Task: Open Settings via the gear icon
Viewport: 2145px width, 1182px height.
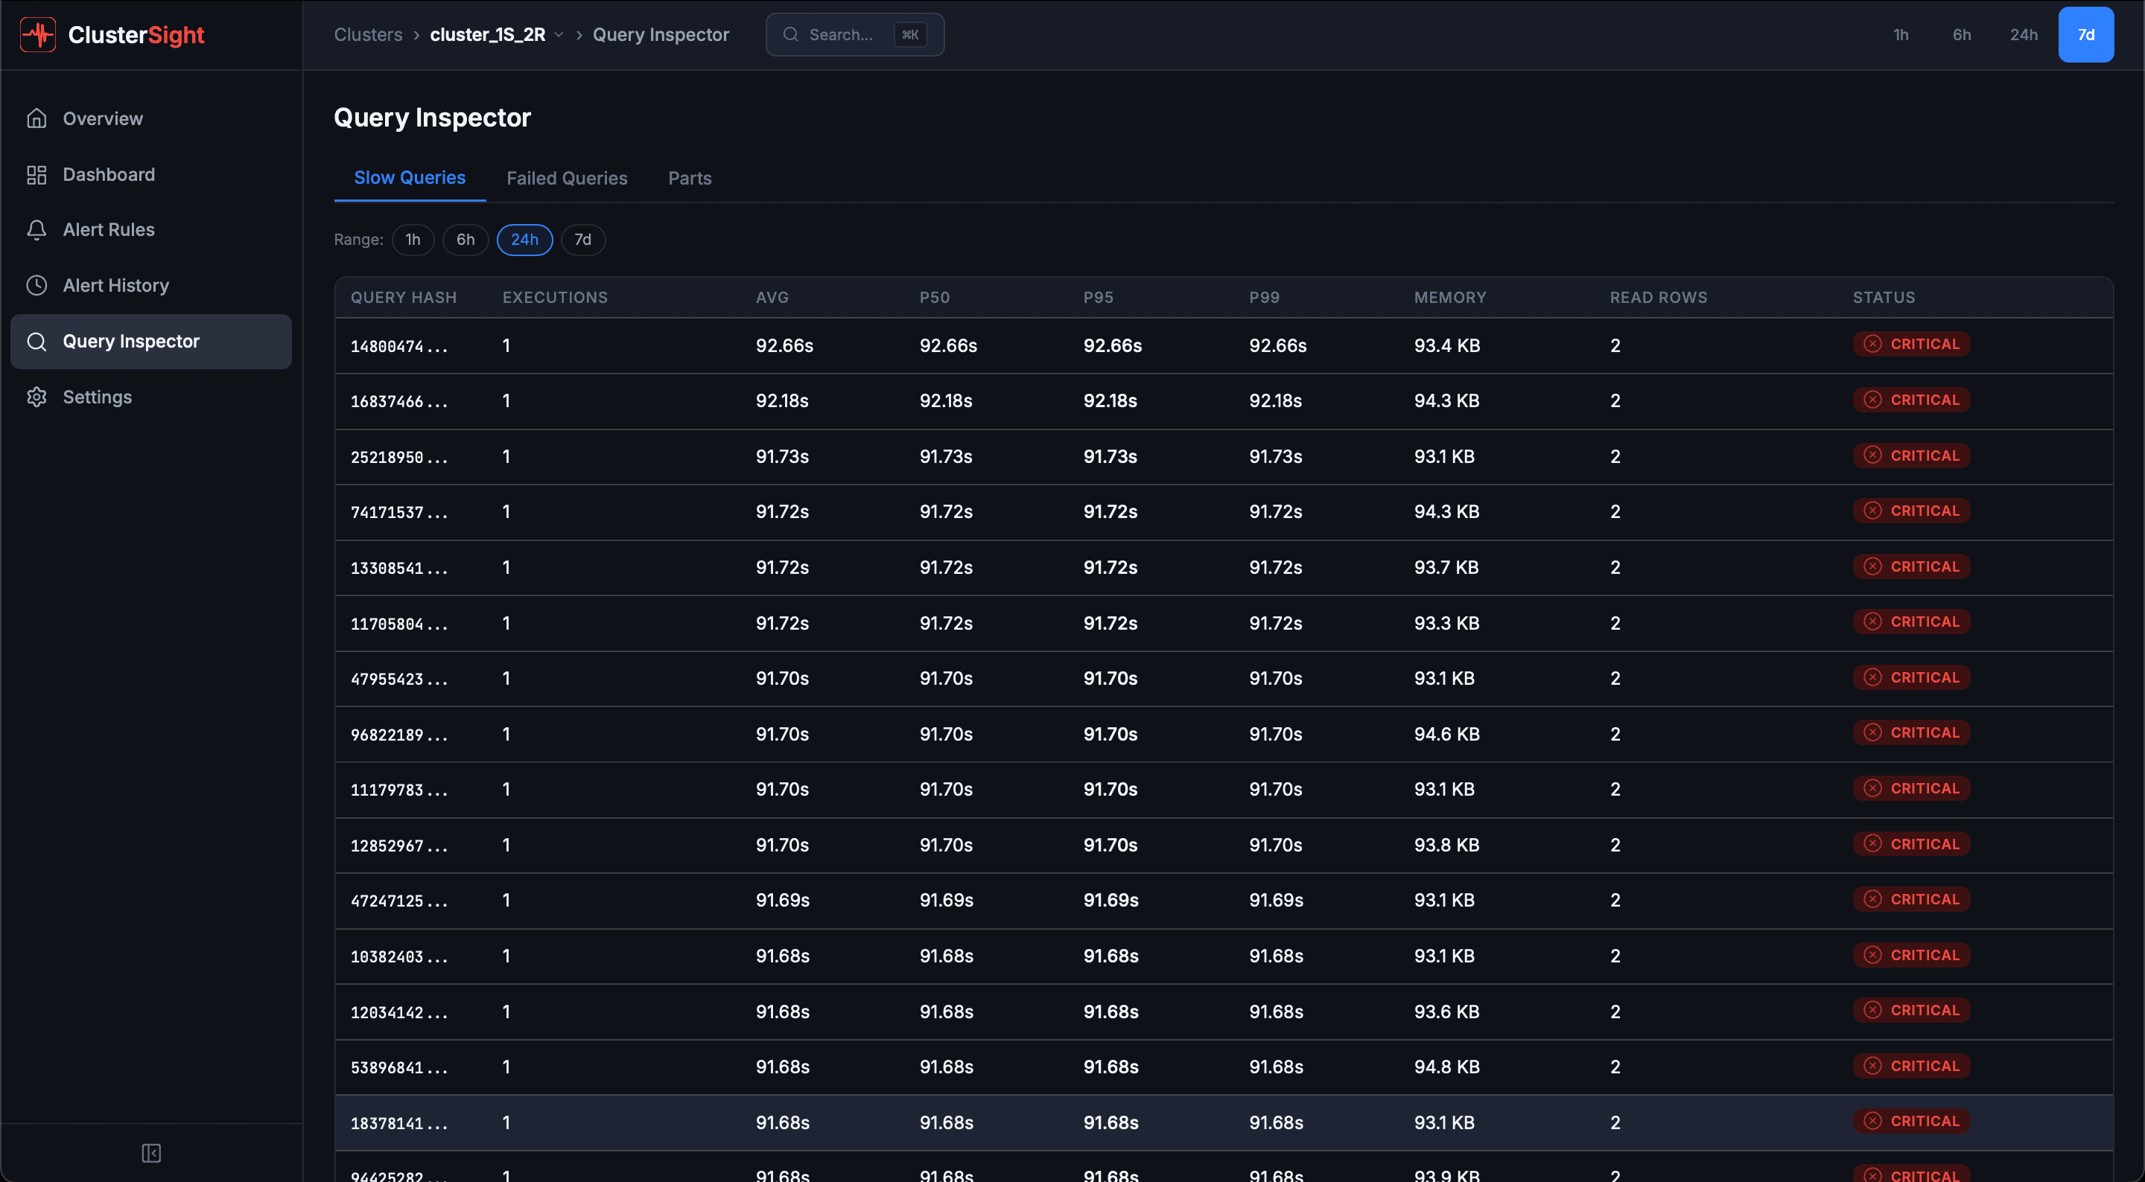Action: (x=37, y=396)
